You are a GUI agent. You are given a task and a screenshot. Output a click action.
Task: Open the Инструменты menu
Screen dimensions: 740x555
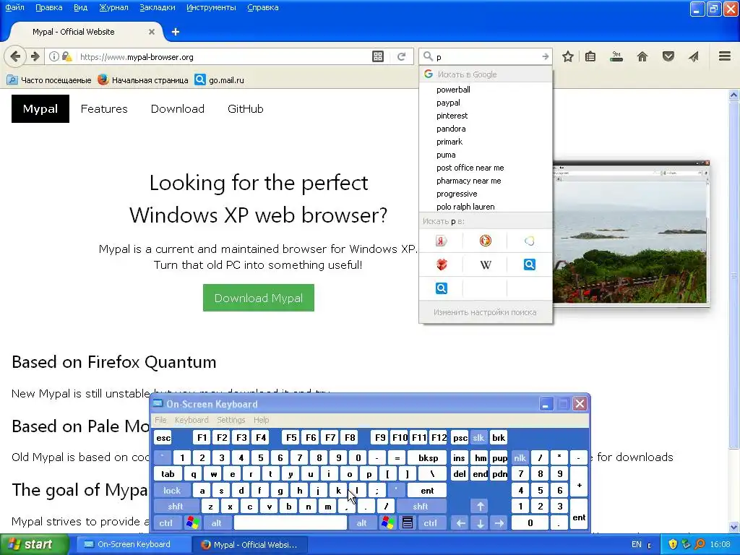click(211, 7)
